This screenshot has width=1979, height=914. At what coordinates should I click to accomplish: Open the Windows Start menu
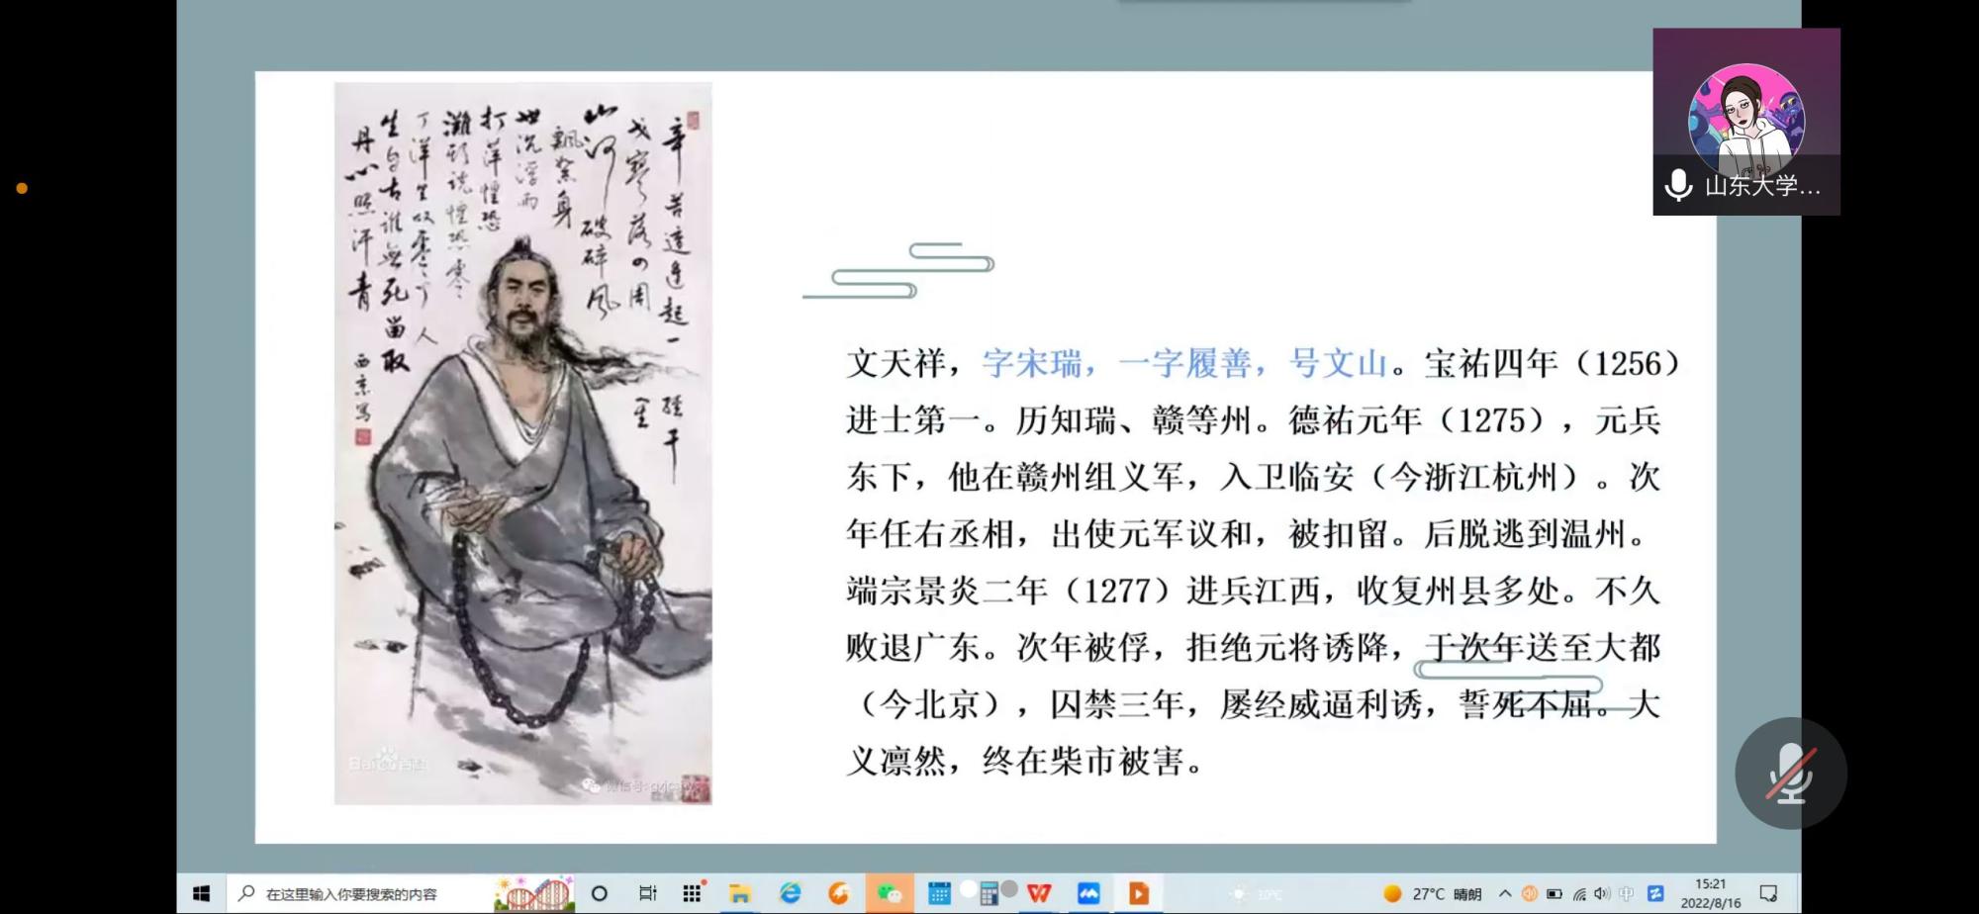(201, 893)
